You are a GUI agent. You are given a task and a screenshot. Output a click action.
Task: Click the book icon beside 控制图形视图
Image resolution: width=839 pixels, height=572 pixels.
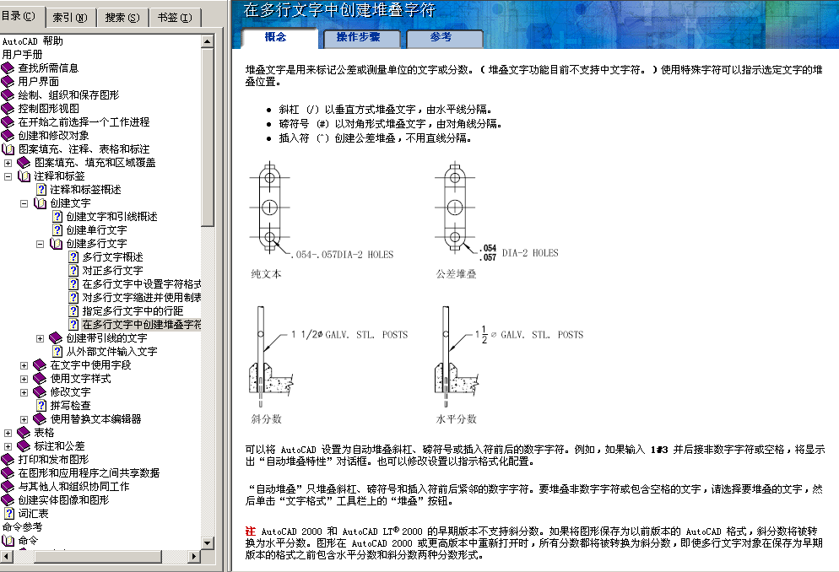click(8, 109)
